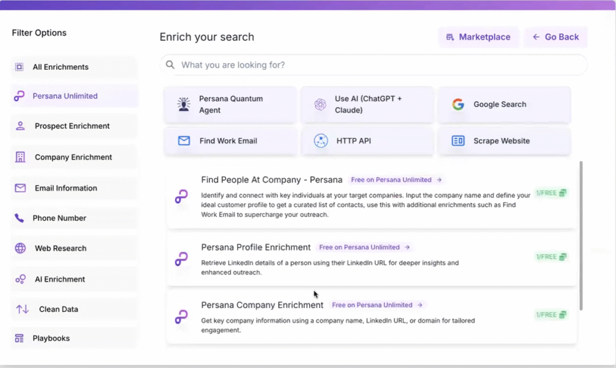Click credits icon on Persana Profile Enrichment row

(x=562, y=257)
